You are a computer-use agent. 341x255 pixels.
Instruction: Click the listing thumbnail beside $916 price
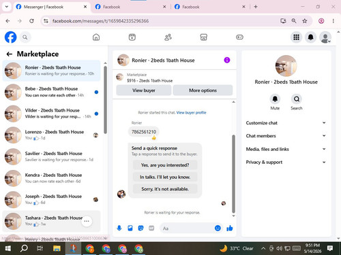click(x=119, y=77)
